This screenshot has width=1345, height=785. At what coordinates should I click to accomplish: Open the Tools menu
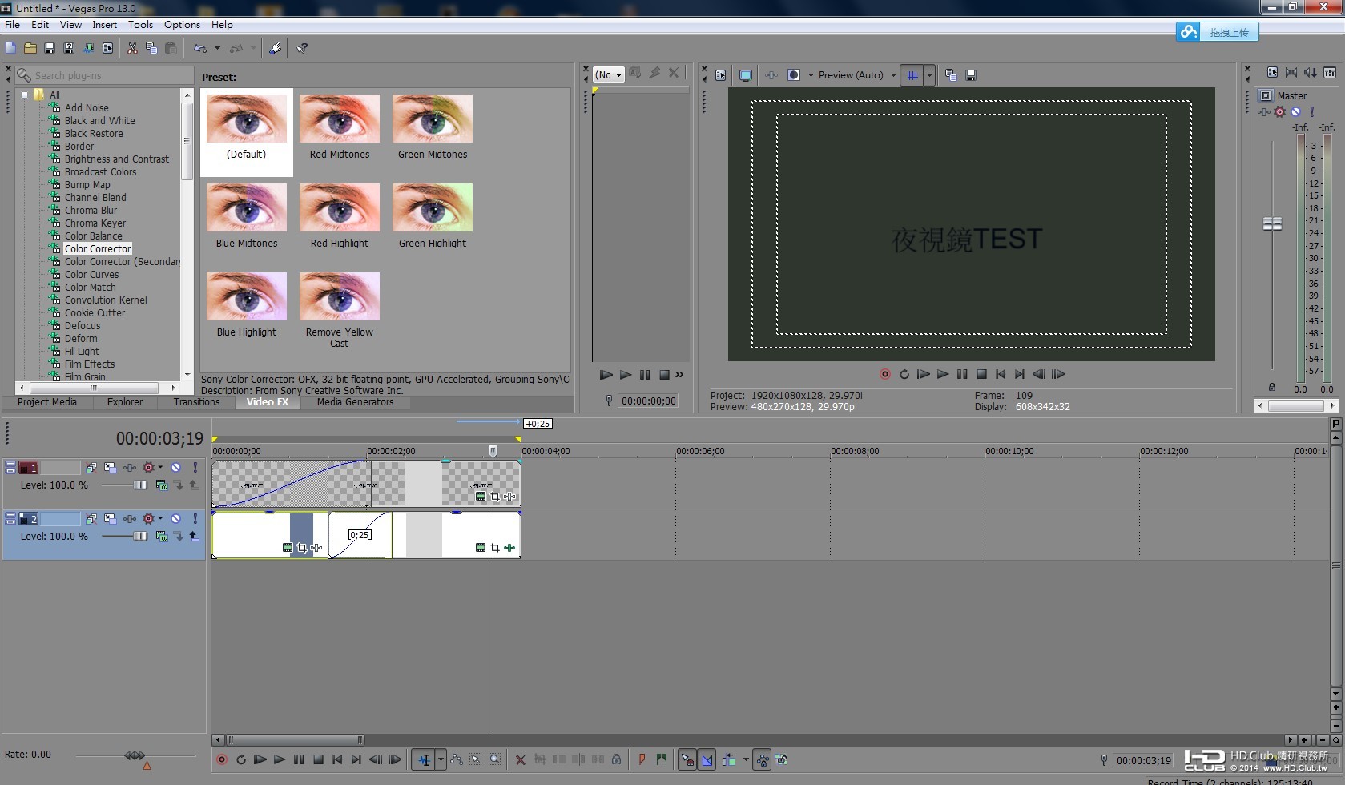pos(140,25)
